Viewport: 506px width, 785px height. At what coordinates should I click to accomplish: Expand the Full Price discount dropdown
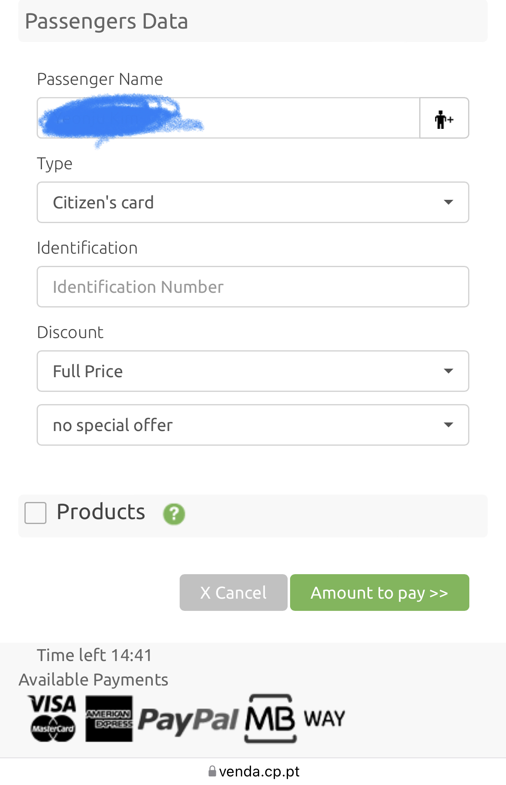253,371
